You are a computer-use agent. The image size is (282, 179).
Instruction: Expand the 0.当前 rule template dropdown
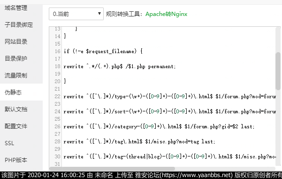tap(76, 14)
